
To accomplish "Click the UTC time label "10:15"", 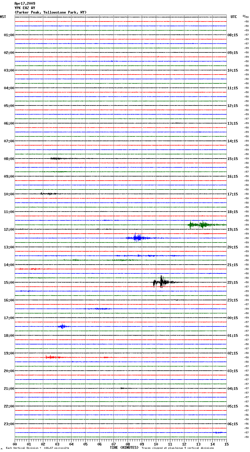I will pos(233,70).
